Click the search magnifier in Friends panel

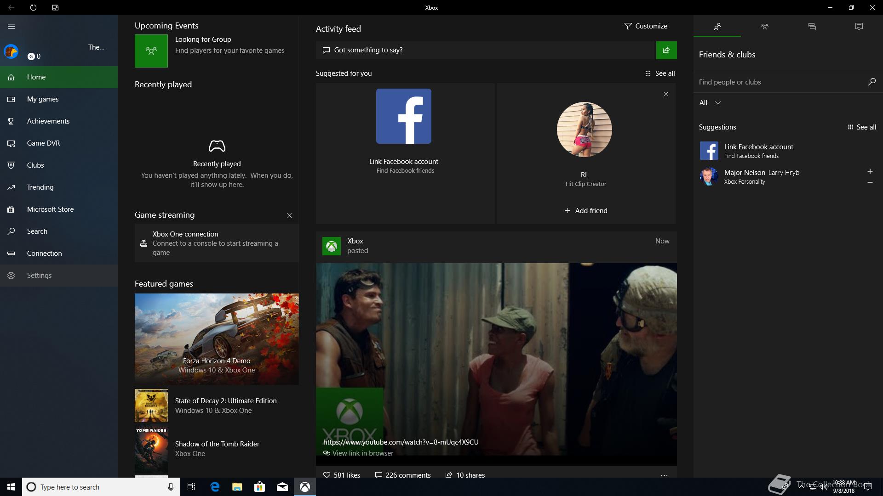pyautogui.click(x=872, y=82)
